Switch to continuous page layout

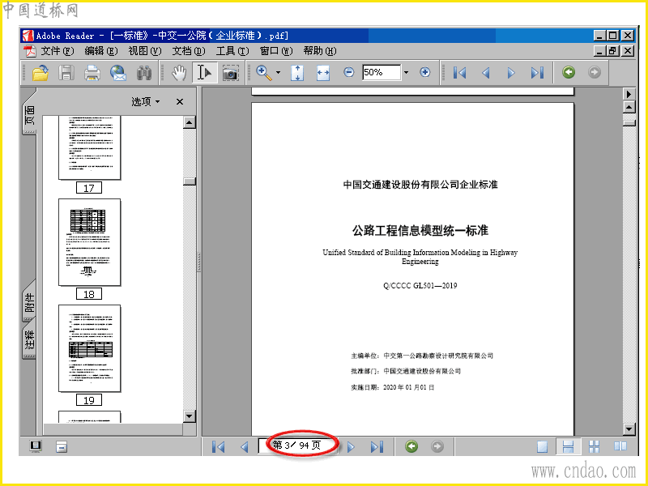point(569,446)
